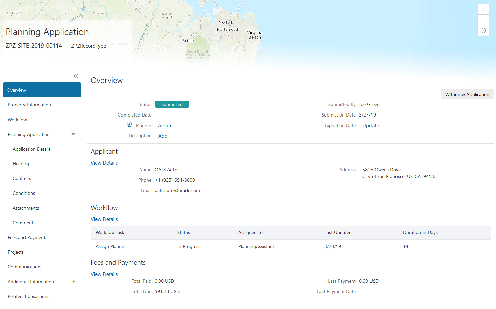Click the In Progress status cell

pos(189,246)
